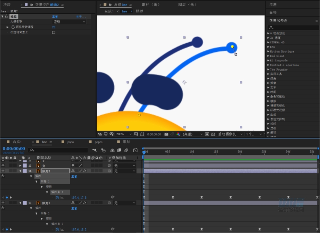Hide layer 15 触角1 with eye icon
This screenshot has width=320, height=233.
tap(3, 203)
